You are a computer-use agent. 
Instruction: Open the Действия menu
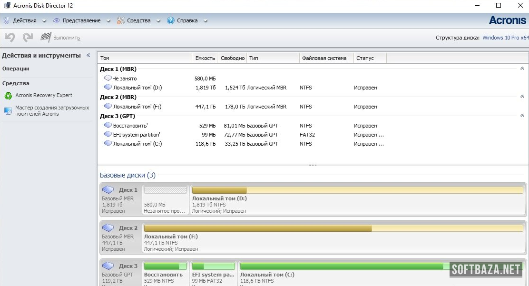click(24, 21)
